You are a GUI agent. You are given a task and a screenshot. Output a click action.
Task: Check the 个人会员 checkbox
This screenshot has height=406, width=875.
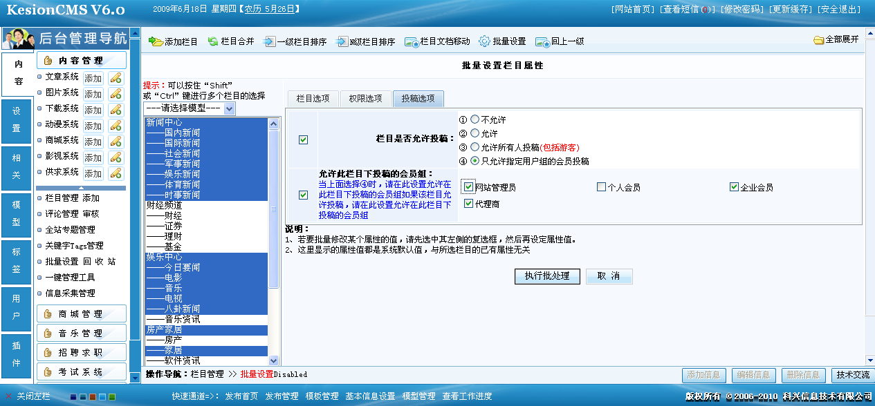click(x=601, y=187)
